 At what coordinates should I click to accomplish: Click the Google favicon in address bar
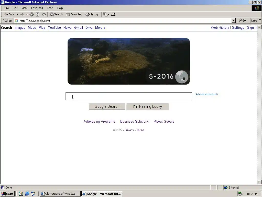coord(17,21)
